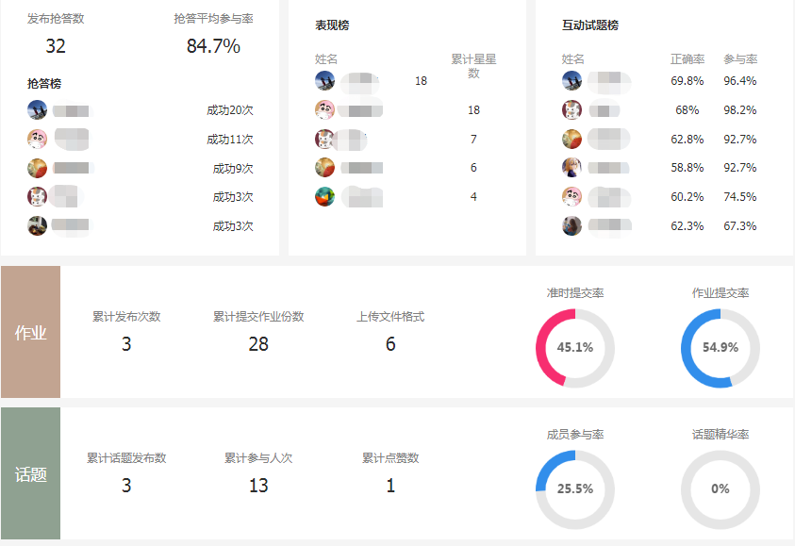Click the 成员参与率 25.5% ring chart
The width and height of the screenshot is (795, 546).
[575, 488]
